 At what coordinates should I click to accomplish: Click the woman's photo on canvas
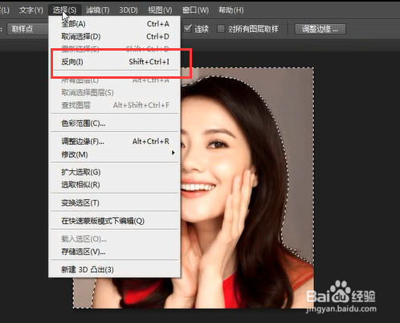[x=247, y=187]
